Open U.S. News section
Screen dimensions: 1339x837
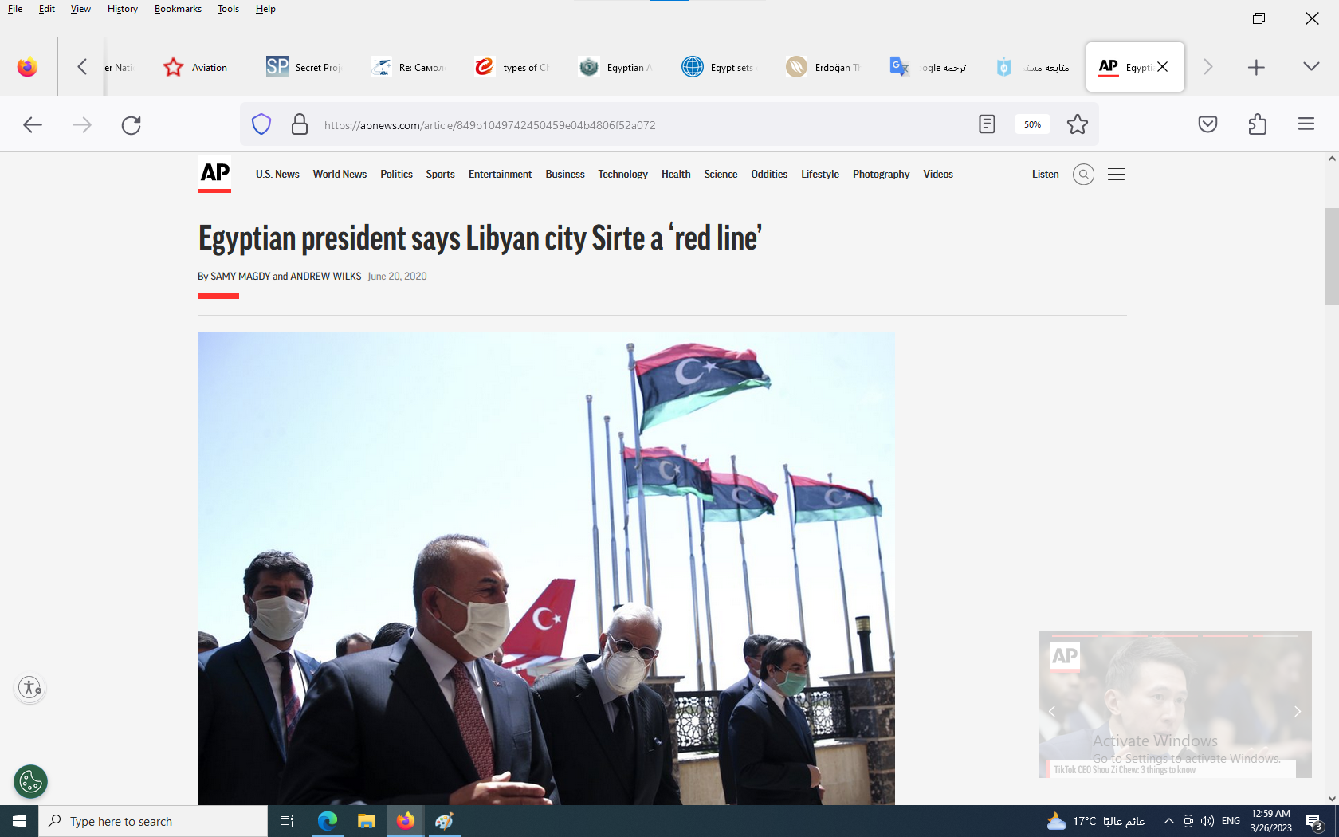point(277,174)
